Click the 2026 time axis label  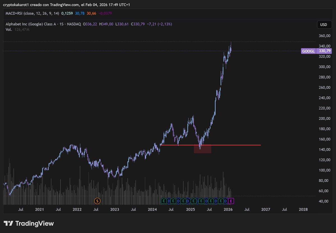pos(228,209)
